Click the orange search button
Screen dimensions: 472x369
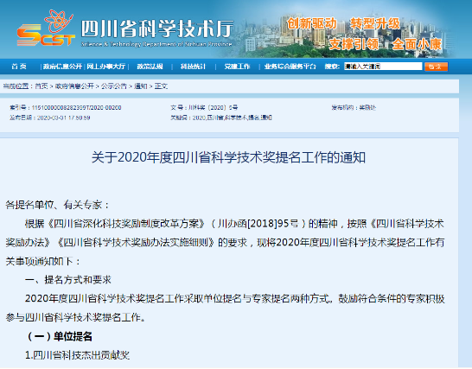436,67
